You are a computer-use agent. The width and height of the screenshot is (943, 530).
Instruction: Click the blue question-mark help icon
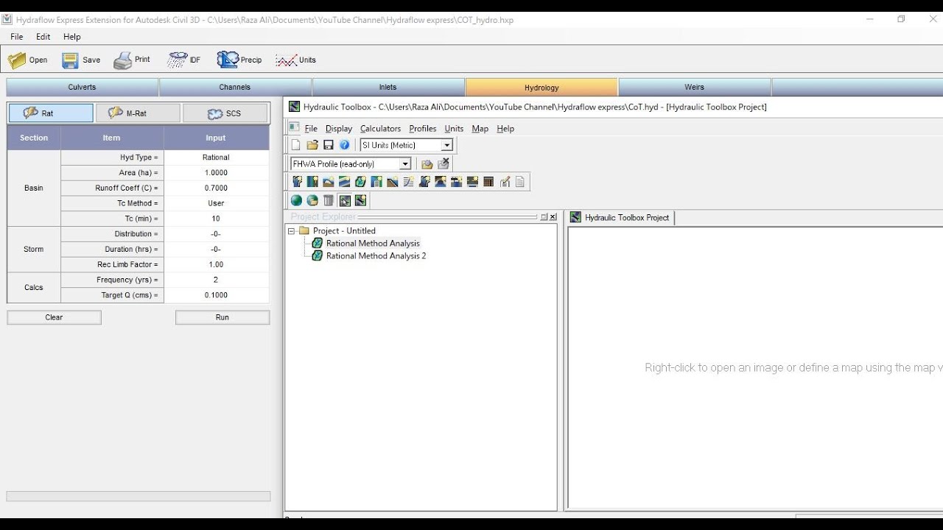(344, 145)
